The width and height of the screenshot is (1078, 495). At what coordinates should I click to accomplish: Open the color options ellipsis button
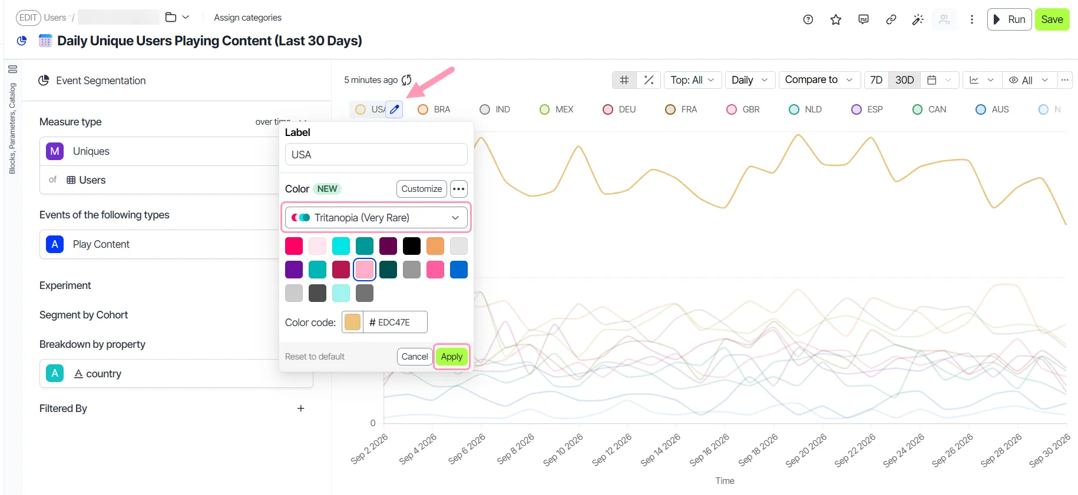click(x=459, y=189)
